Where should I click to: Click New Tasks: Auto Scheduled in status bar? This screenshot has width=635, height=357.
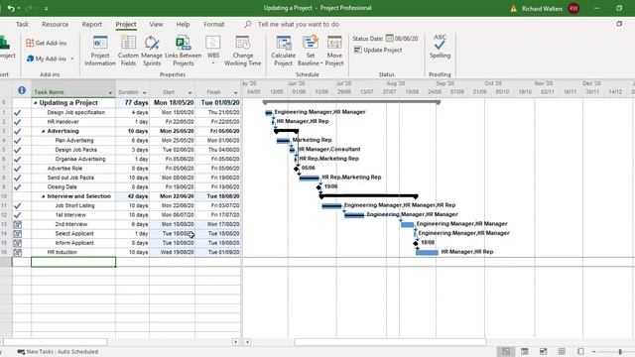pyautogui.click(x=58, y=352)
